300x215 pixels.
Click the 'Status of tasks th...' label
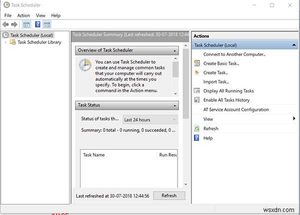99,118
